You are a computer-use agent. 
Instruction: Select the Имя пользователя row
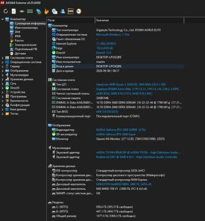(x=117, y=62)
